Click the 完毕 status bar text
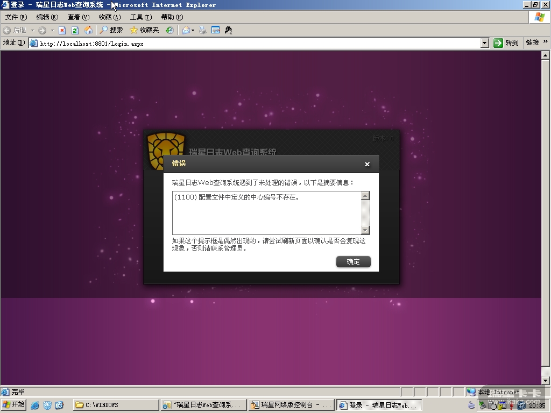Image resolution: width=551 pixels, height=413 pixels. 18,391
